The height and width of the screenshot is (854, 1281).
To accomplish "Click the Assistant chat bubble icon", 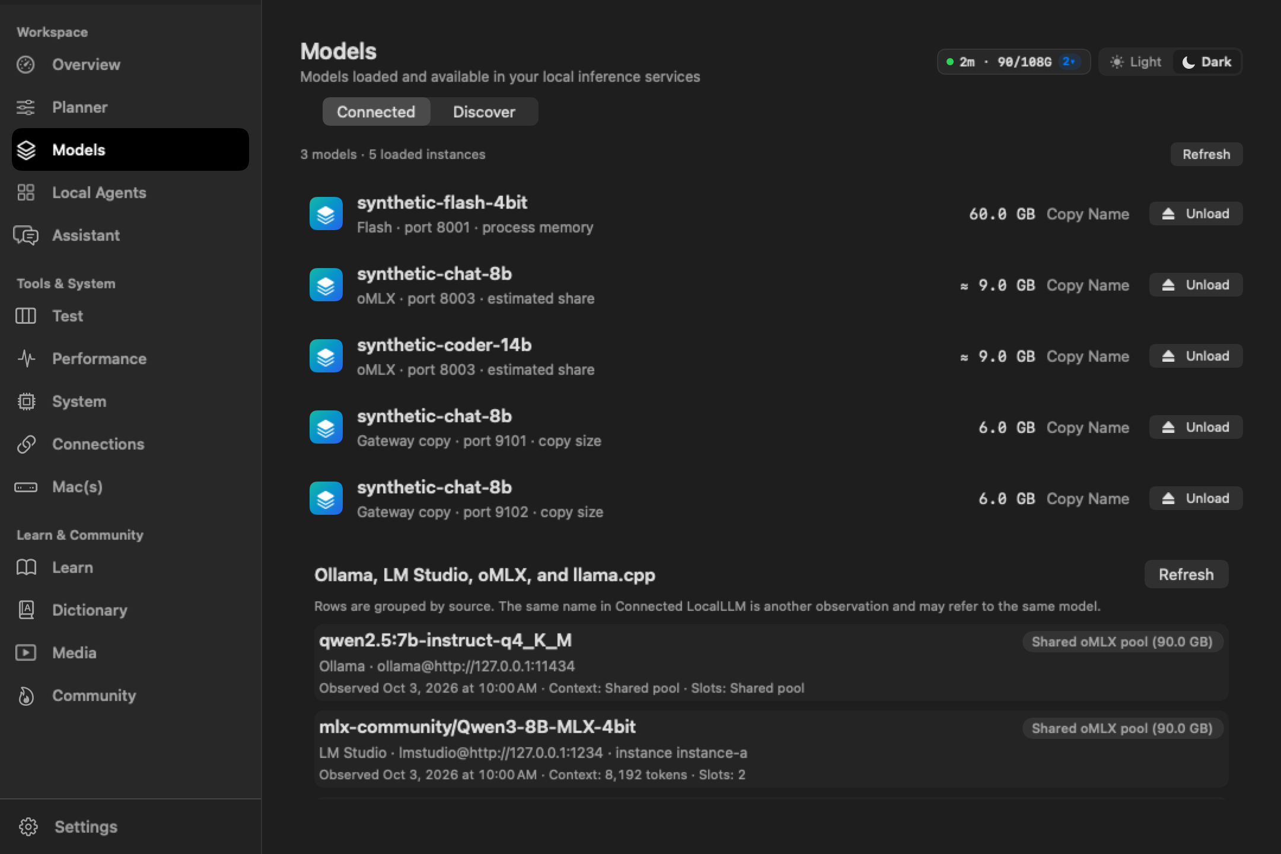I will click(x=26, y=235).
